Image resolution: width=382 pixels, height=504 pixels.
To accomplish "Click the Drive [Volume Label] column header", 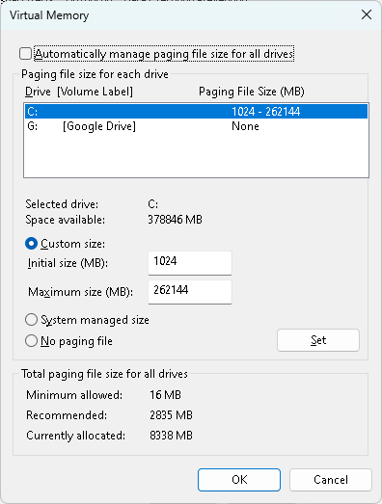I will 79,92.
